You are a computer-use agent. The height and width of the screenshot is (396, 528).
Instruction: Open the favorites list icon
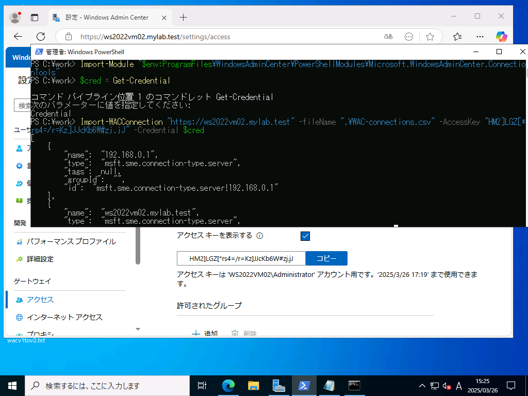[457, 37]
